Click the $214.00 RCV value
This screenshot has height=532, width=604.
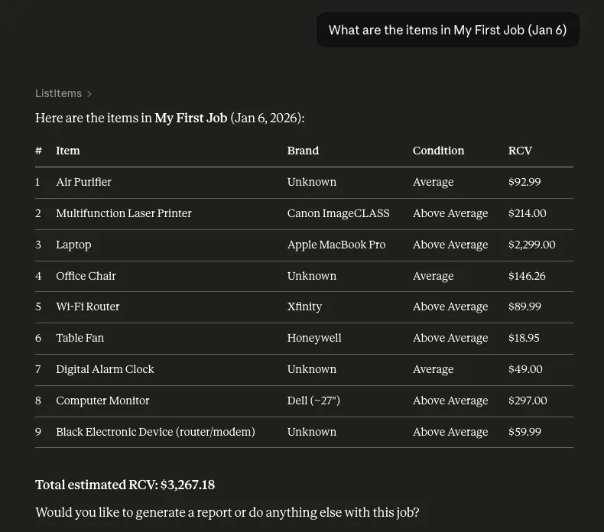coord(527,213)
